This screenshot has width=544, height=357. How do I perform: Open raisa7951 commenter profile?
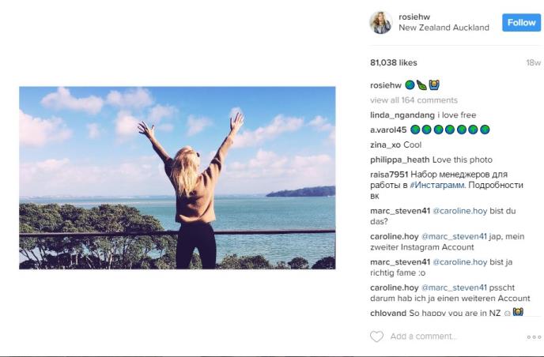391,174
